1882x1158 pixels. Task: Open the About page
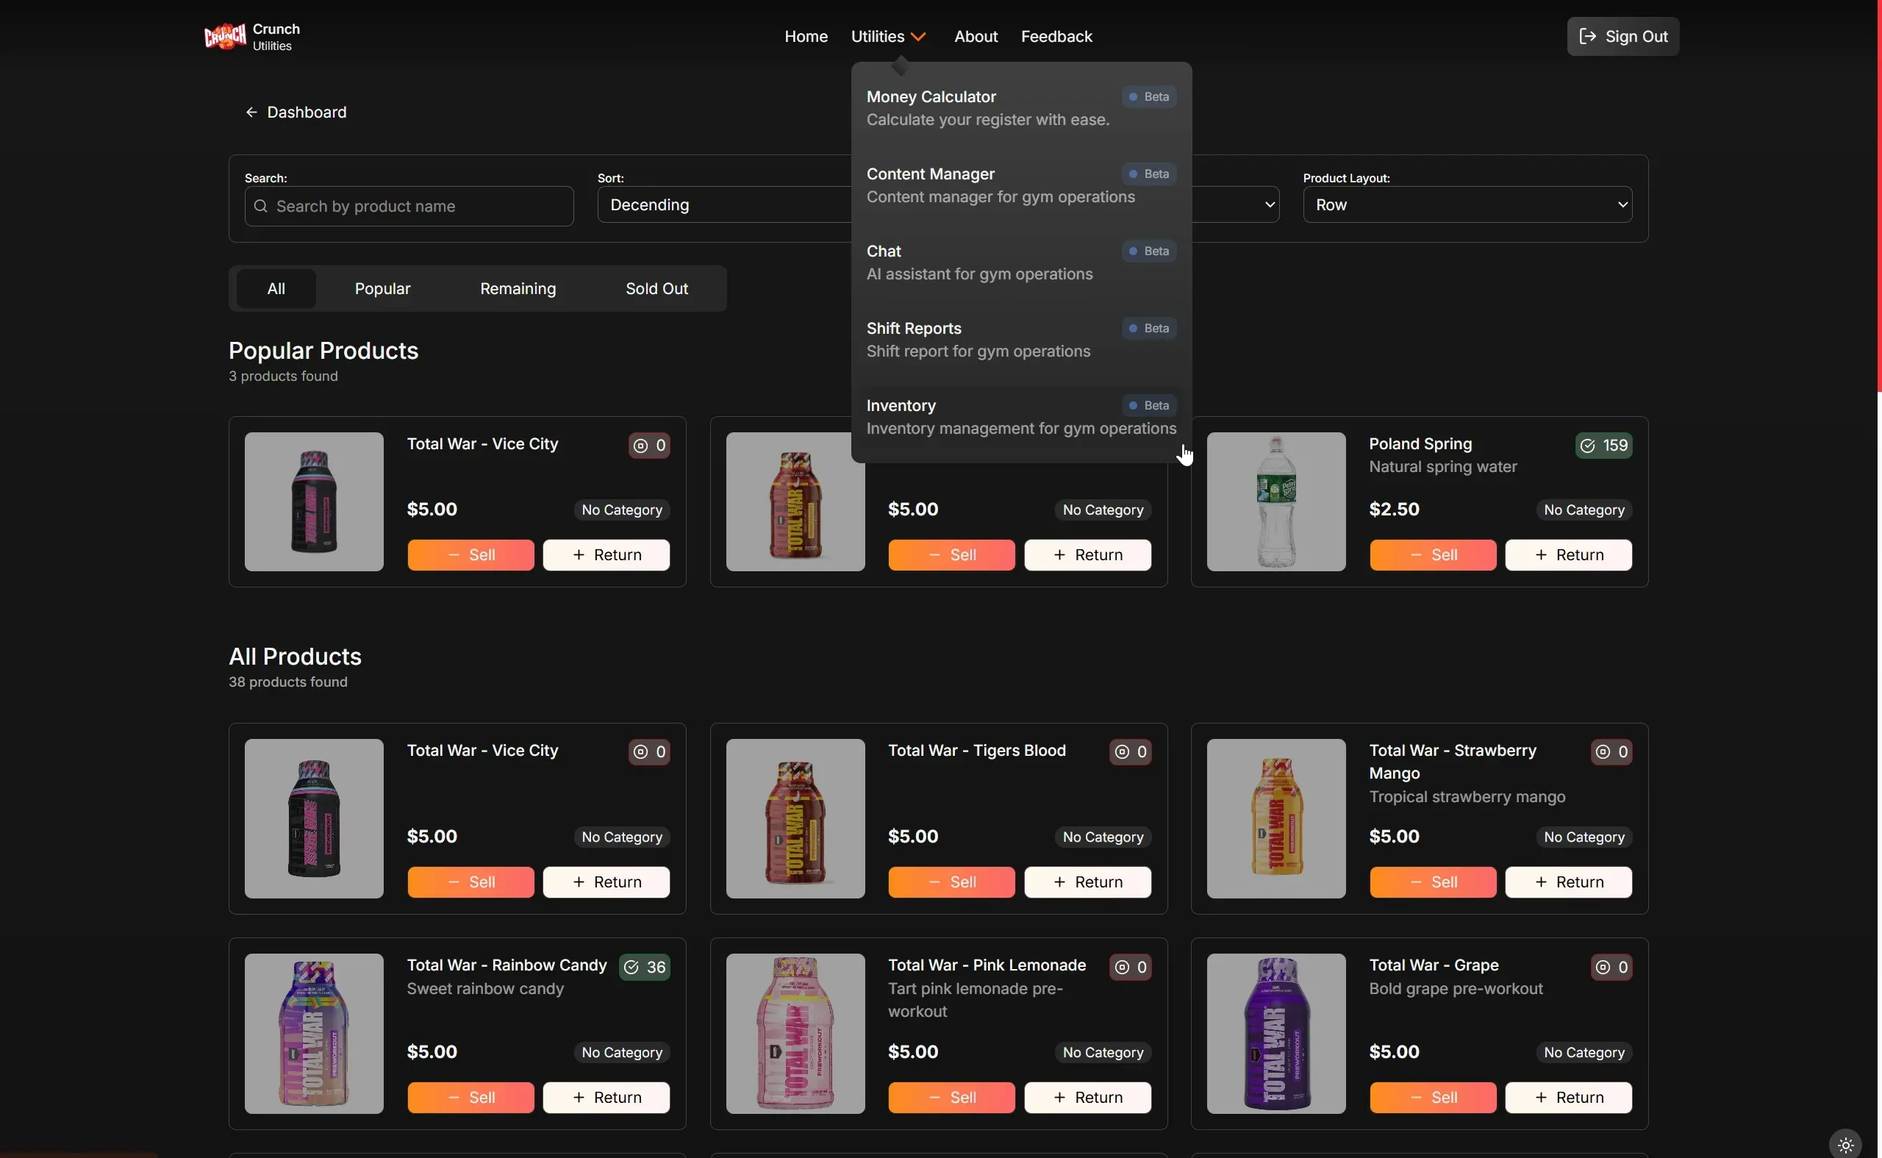tap(976, 36)
